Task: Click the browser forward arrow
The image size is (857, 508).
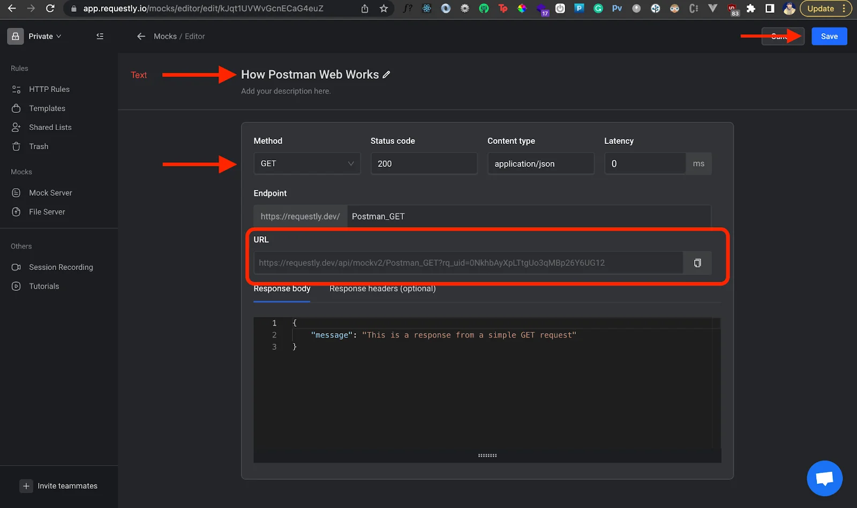Action: (x=31, y=9)
